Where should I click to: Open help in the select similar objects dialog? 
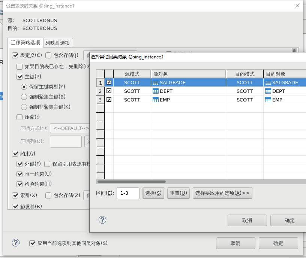[102, 220]
